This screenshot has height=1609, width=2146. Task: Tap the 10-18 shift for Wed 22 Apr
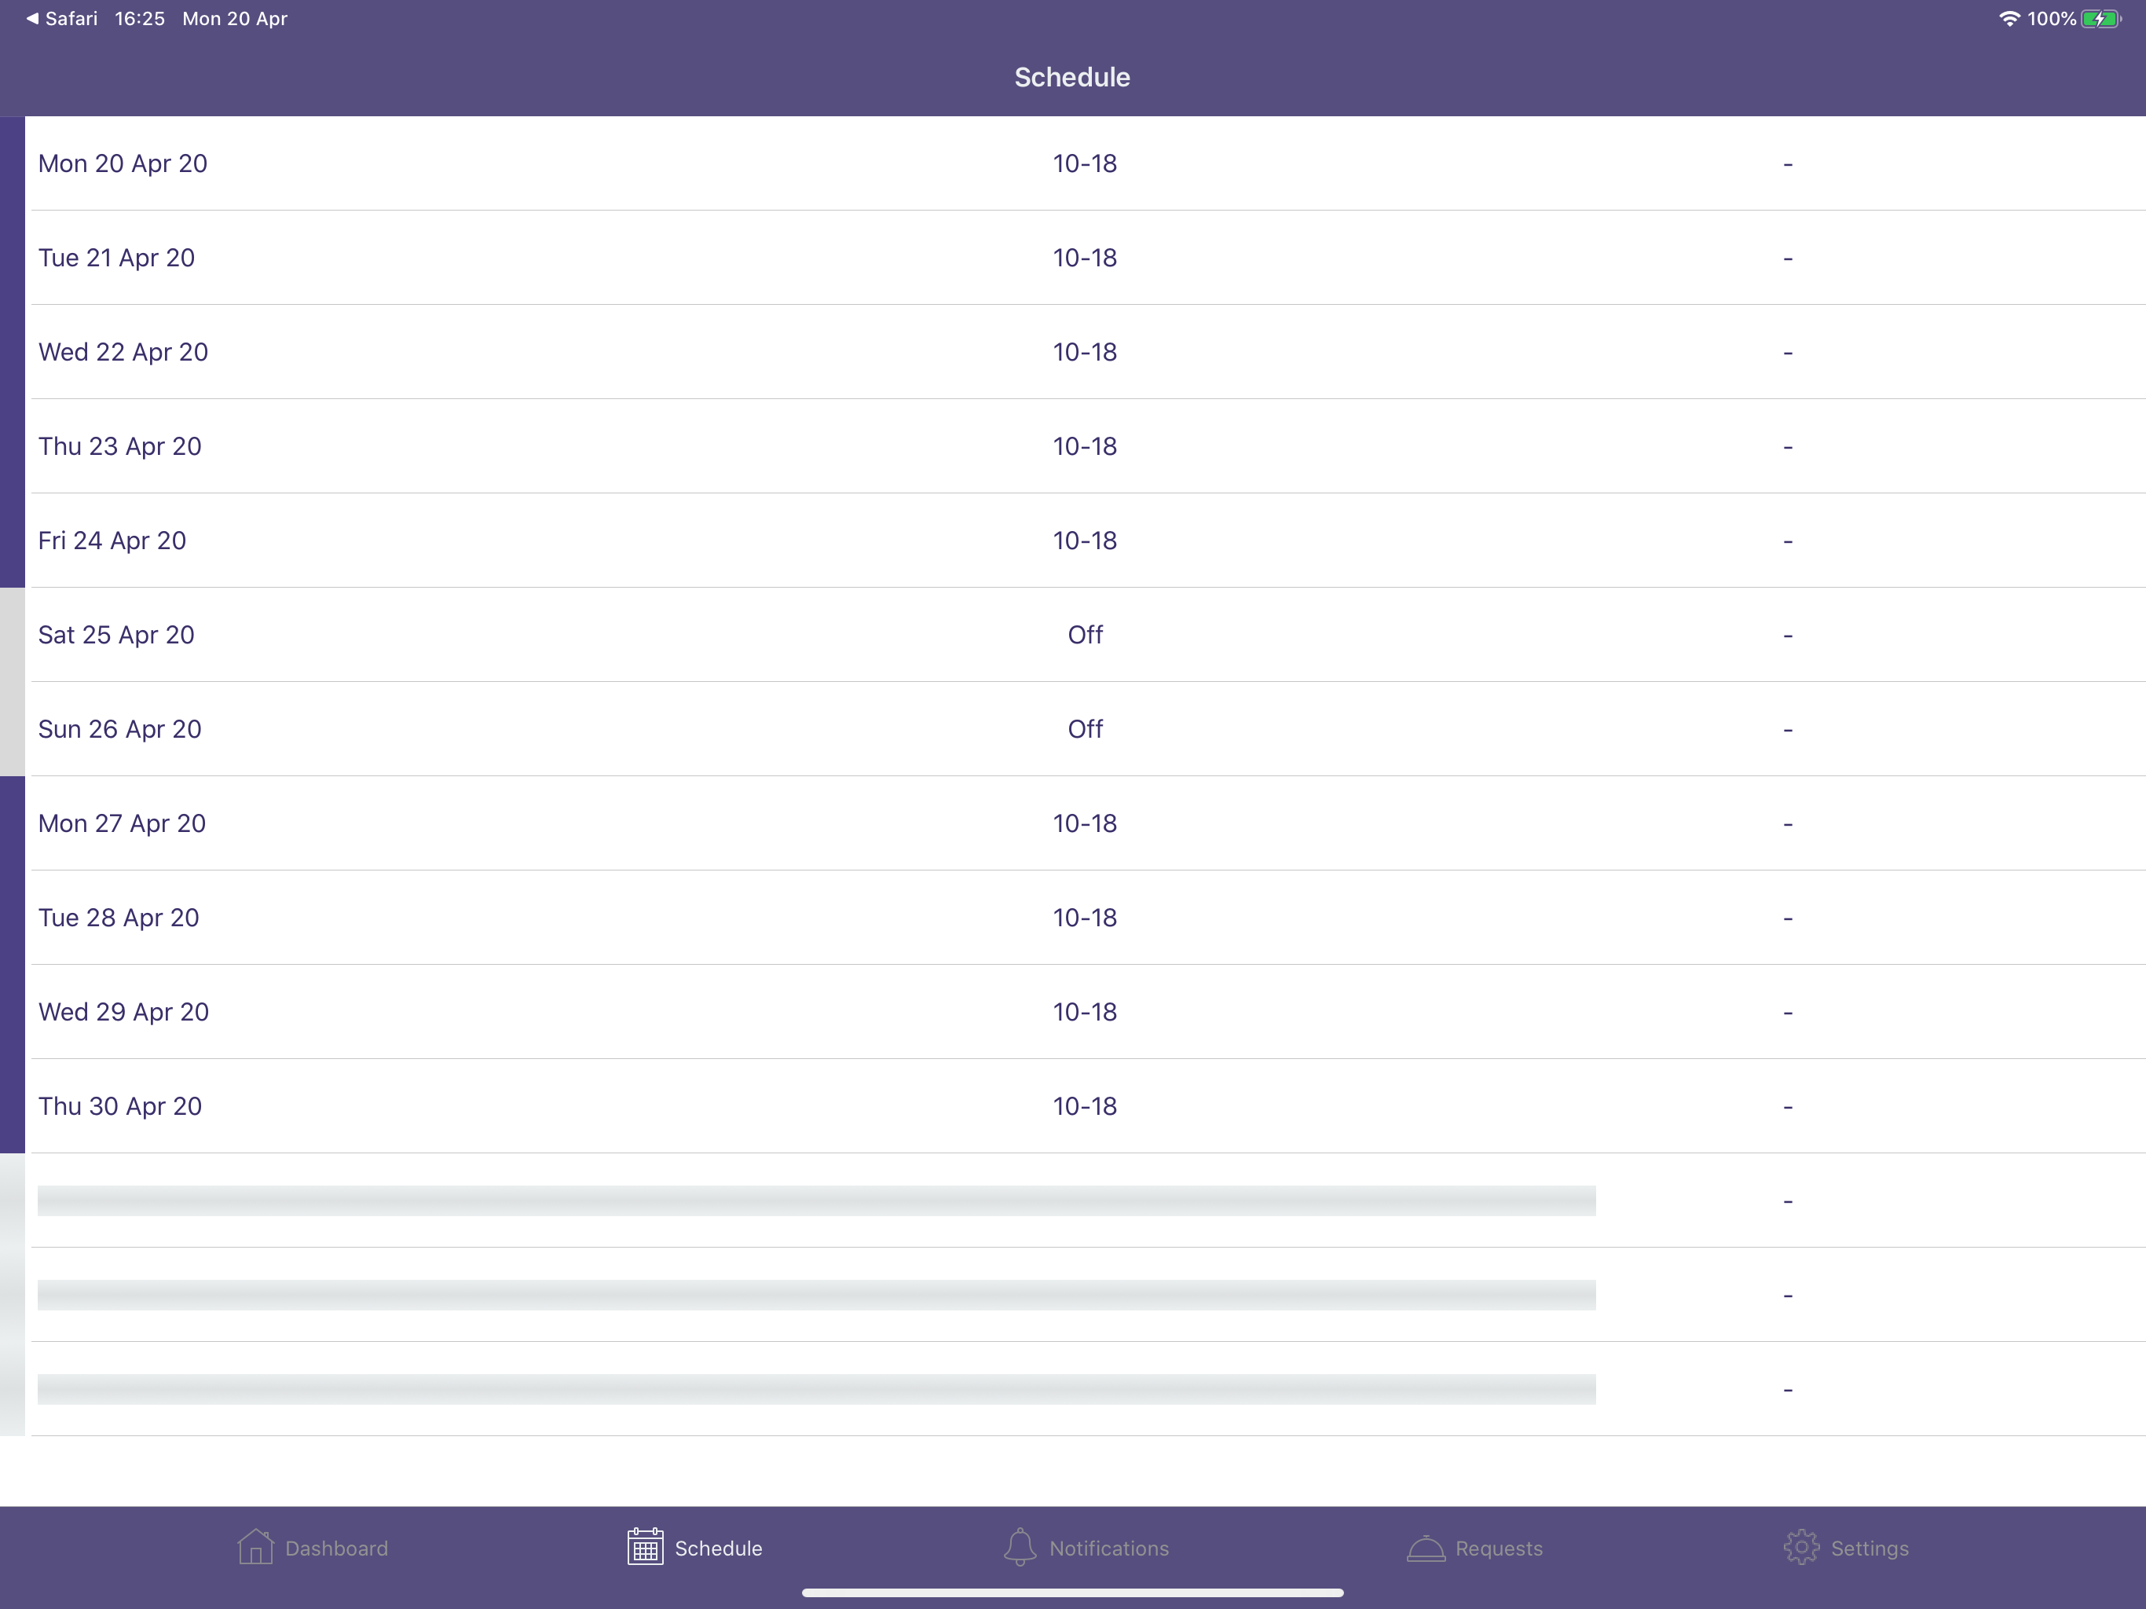[x=1085, y=351]
